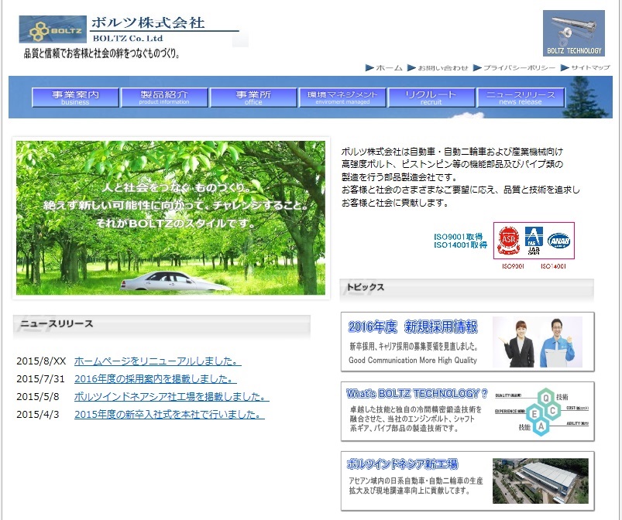This screenshot has height=520, width=622.
Task: Go to ホーム link
Action: pyautogui.click(x=389, y=68)
